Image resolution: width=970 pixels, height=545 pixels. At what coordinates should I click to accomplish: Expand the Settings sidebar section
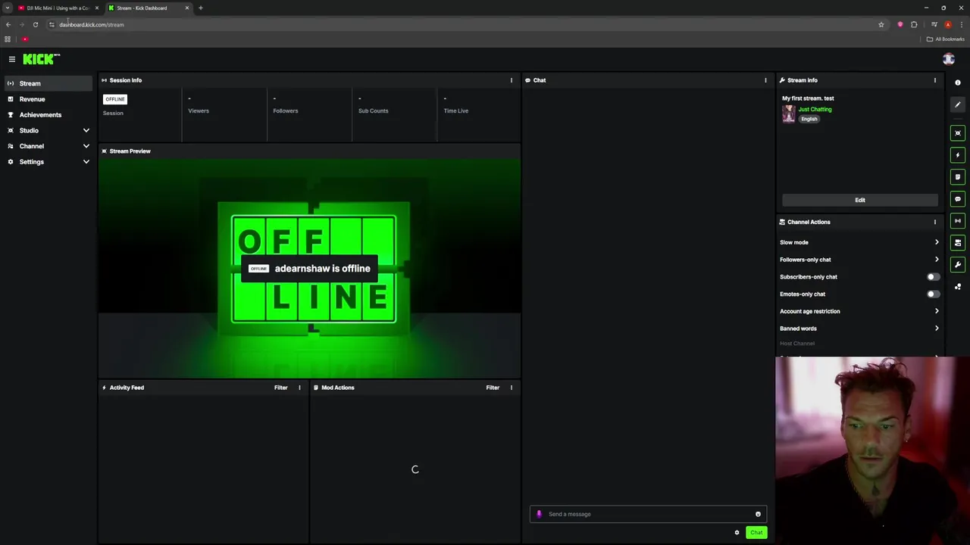coord(86,162)
